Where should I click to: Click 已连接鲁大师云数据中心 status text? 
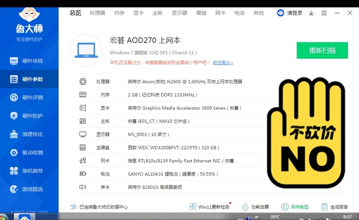point(104,207)
